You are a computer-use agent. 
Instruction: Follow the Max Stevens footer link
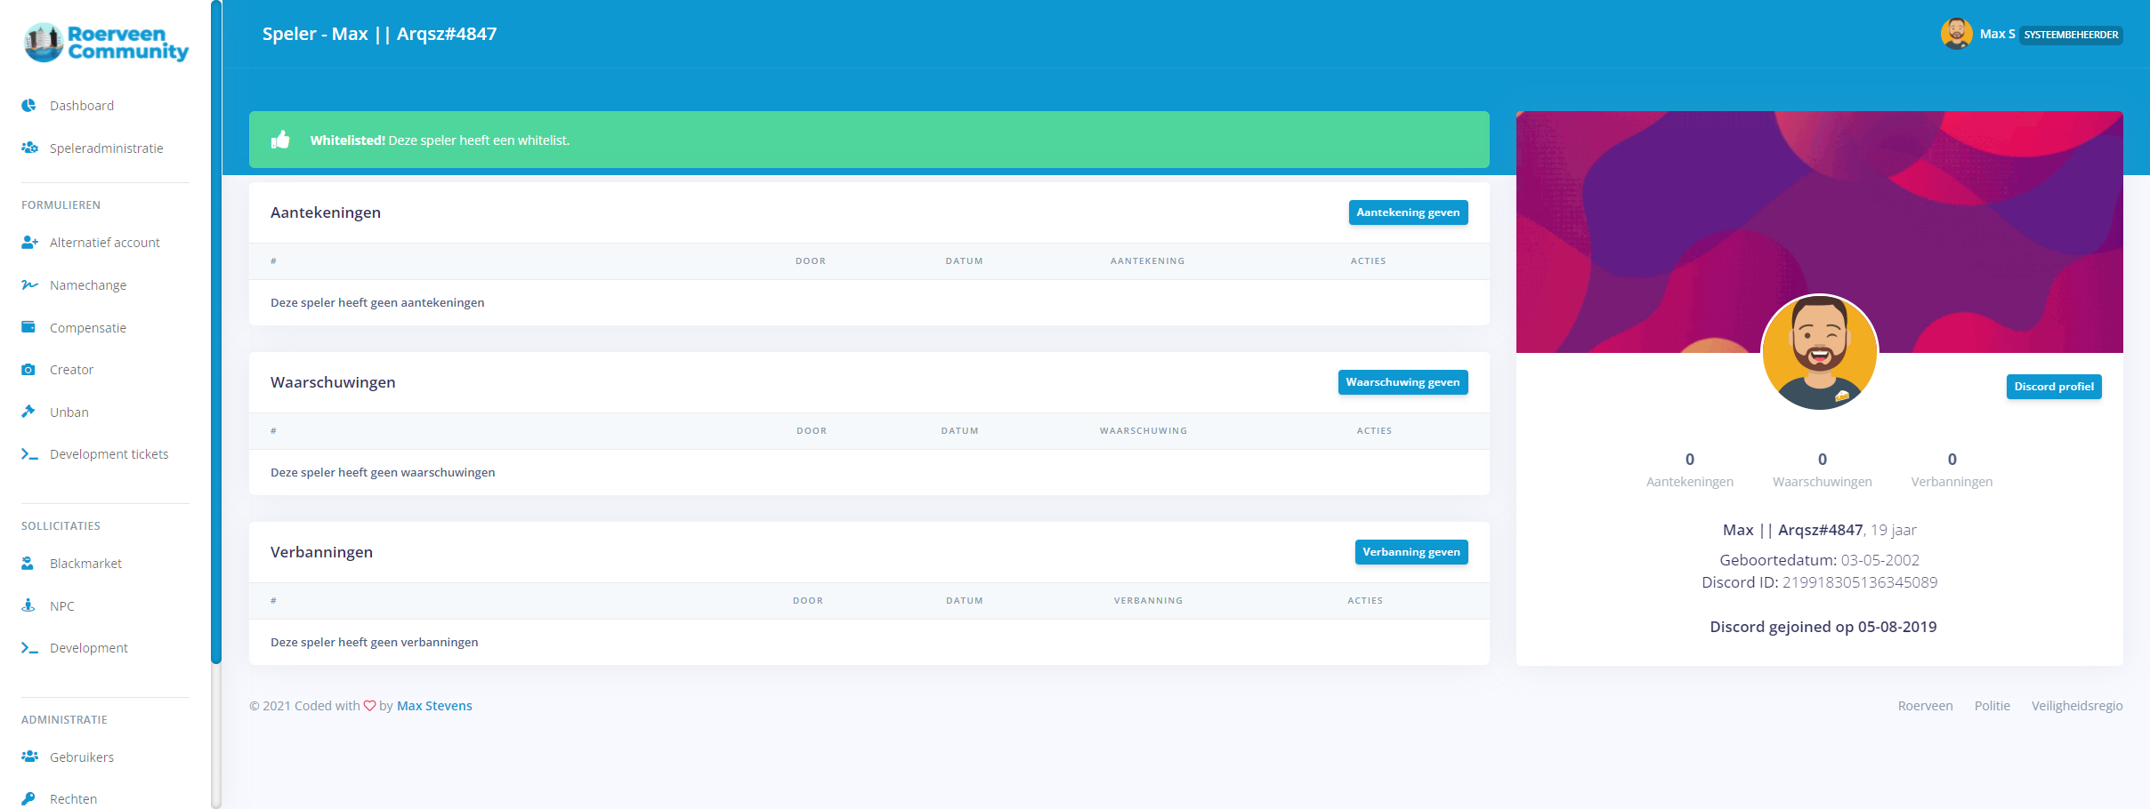click(434, 706)
